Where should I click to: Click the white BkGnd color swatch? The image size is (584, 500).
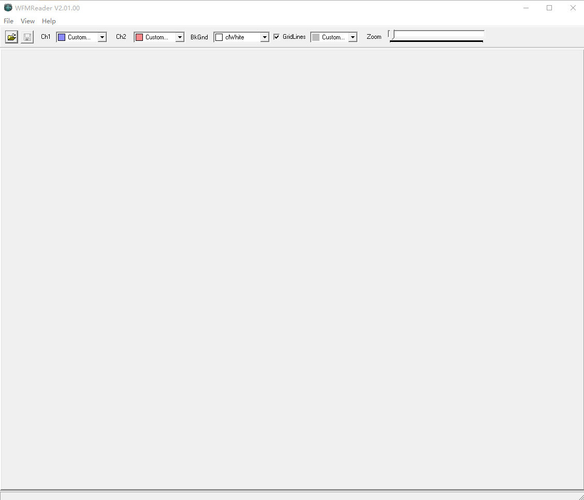coord(220,37)
